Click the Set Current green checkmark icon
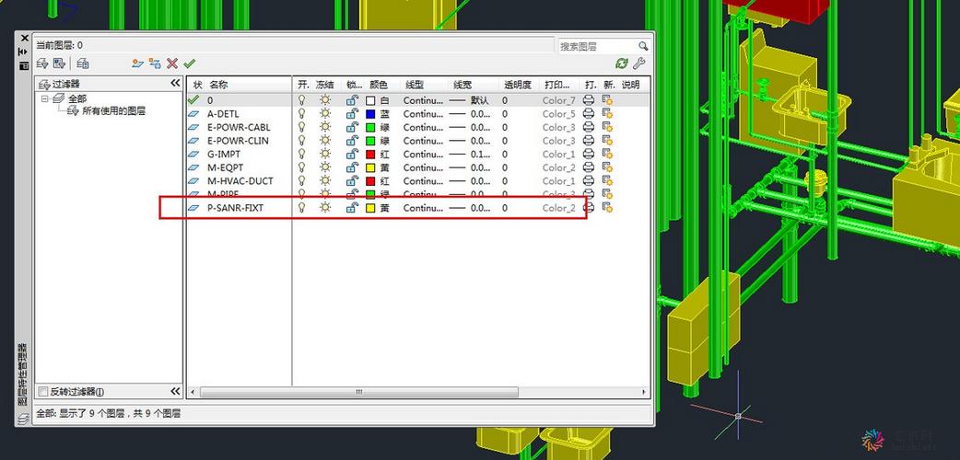The width and height of the screenshot is (960, 460). coord(189,63)
